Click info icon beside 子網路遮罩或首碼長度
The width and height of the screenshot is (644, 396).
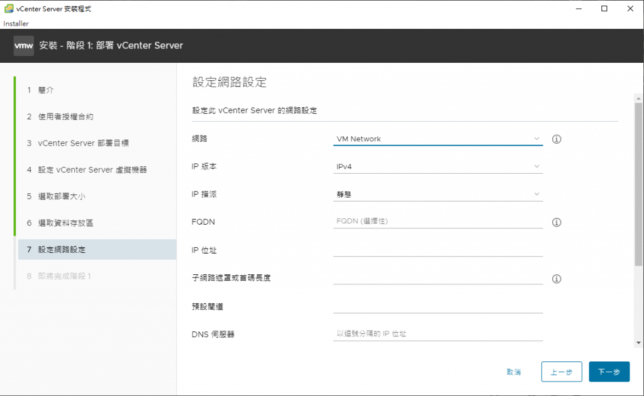coord(557,279)
